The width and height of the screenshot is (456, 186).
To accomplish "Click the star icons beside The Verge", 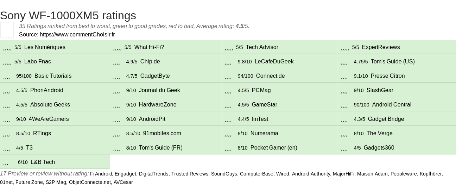I will click(x=344, y=134).
